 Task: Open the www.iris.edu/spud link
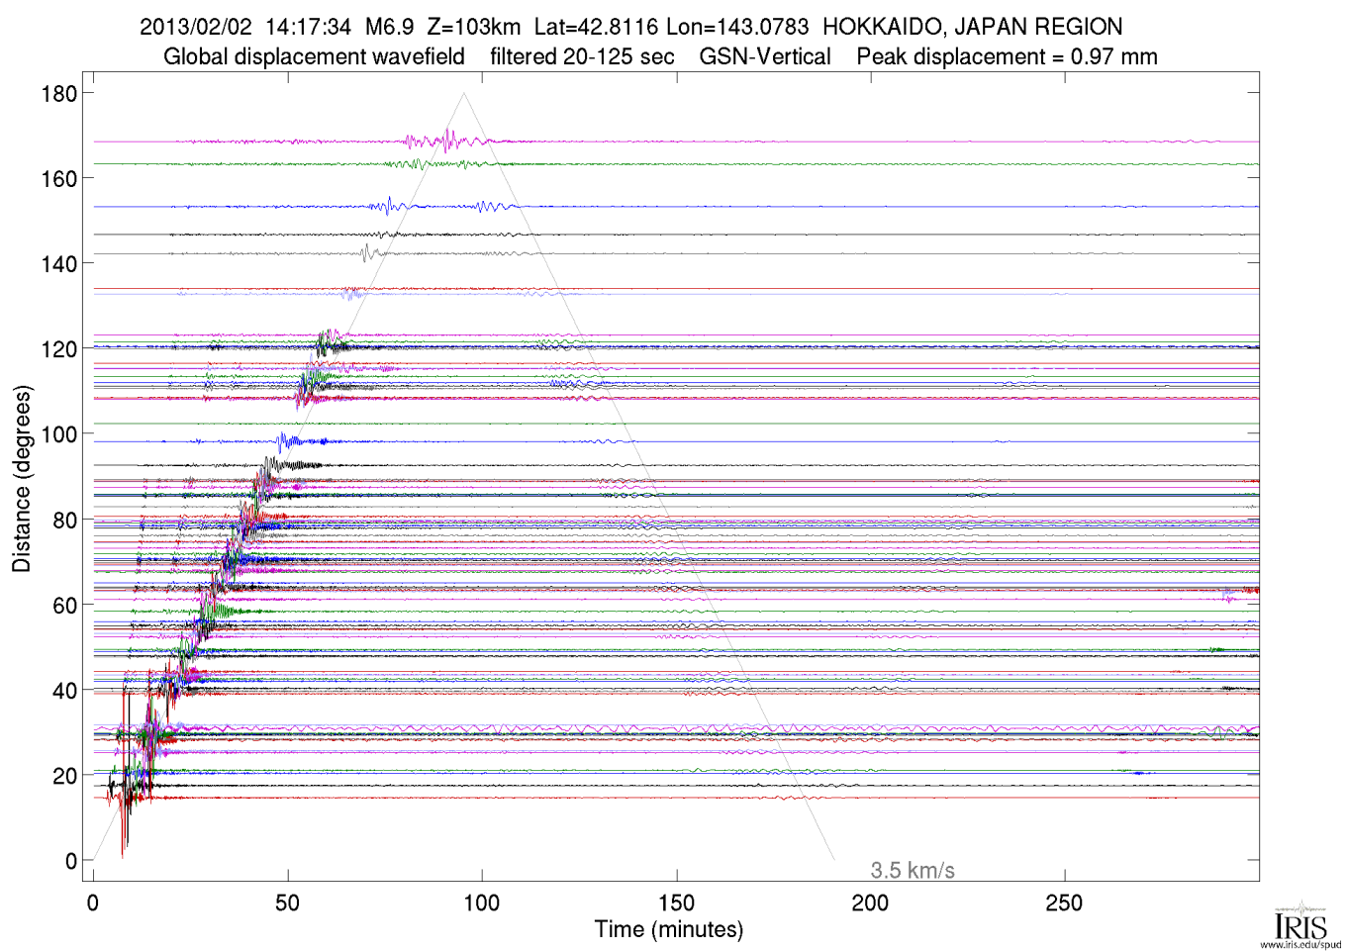click(1300, 945)
